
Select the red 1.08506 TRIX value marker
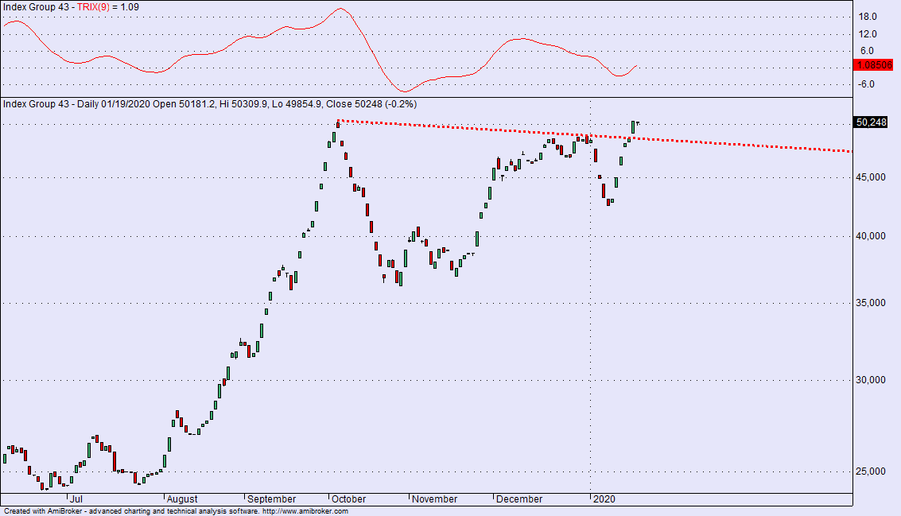click(x=874, y=65)
